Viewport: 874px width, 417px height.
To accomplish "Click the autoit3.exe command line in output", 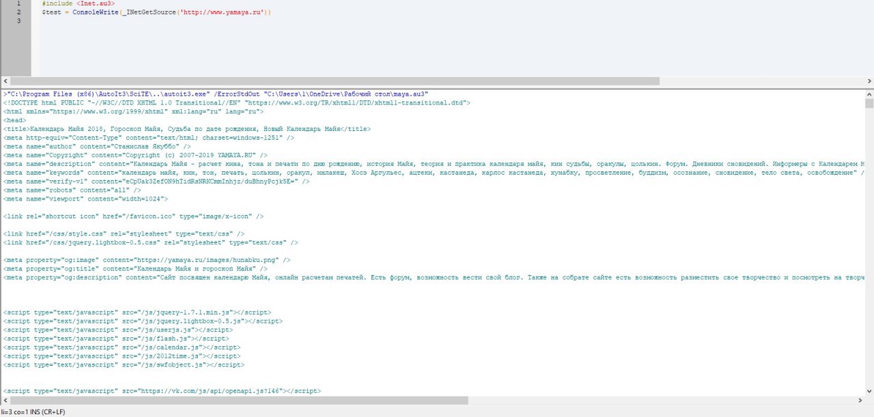I will point(216,94).
